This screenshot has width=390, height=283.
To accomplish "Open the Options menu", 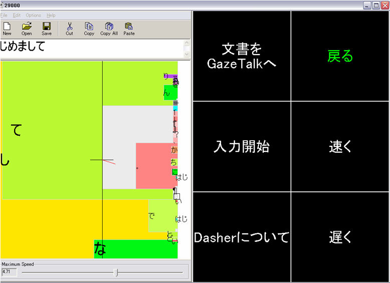I will 34,16.
